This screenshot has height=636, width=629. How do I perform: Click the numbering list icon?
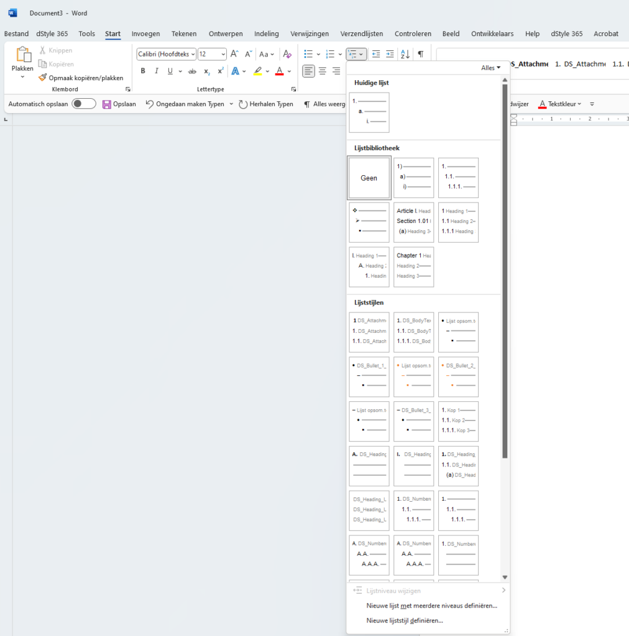330,54
